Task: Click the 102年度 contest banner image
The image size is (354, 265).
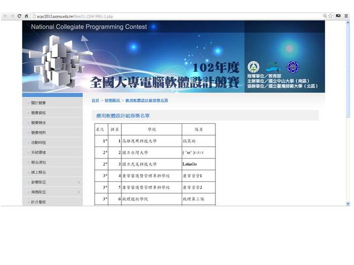Action: pyautogui.click(x=173, y=57)
